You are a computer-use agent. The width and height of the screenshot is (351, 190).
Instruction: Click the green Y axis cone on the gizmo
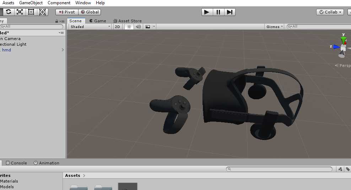tap(344, 39)
